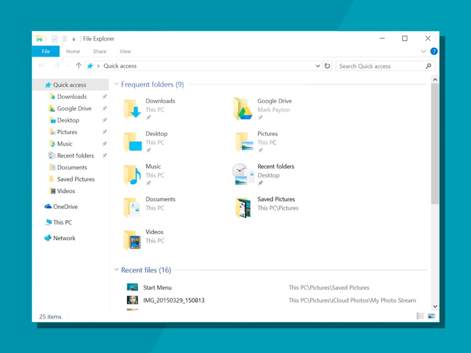The width and height of the screenshot is (471, 353).
Task: Open the address bar history dropdown
Action: pos(318,66)
